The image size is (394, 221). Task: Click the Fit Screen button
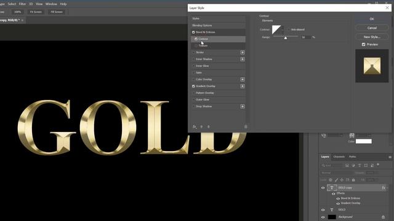click(36, 12)
